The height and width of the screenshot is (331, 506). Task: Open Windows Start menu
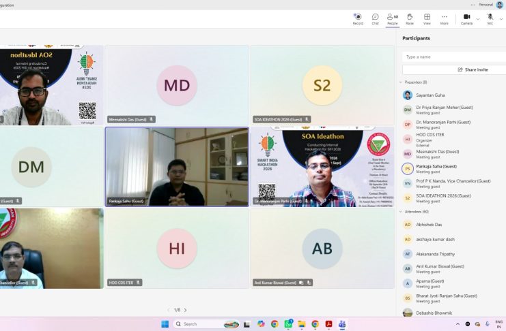coord(165,324)
